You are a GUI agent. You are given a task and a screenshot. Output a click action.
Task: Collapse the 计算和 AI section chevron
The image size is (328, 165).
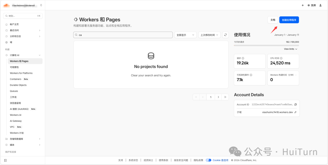(x=40, y=55)
